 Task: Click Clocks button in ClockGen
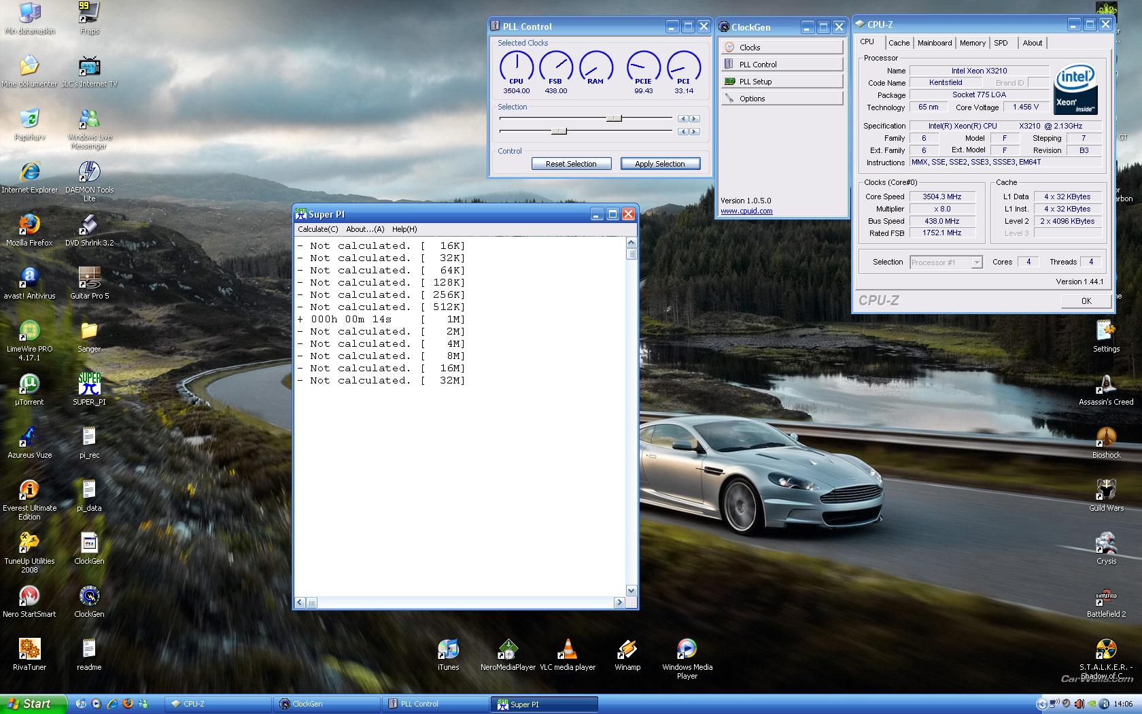point(781,47)
